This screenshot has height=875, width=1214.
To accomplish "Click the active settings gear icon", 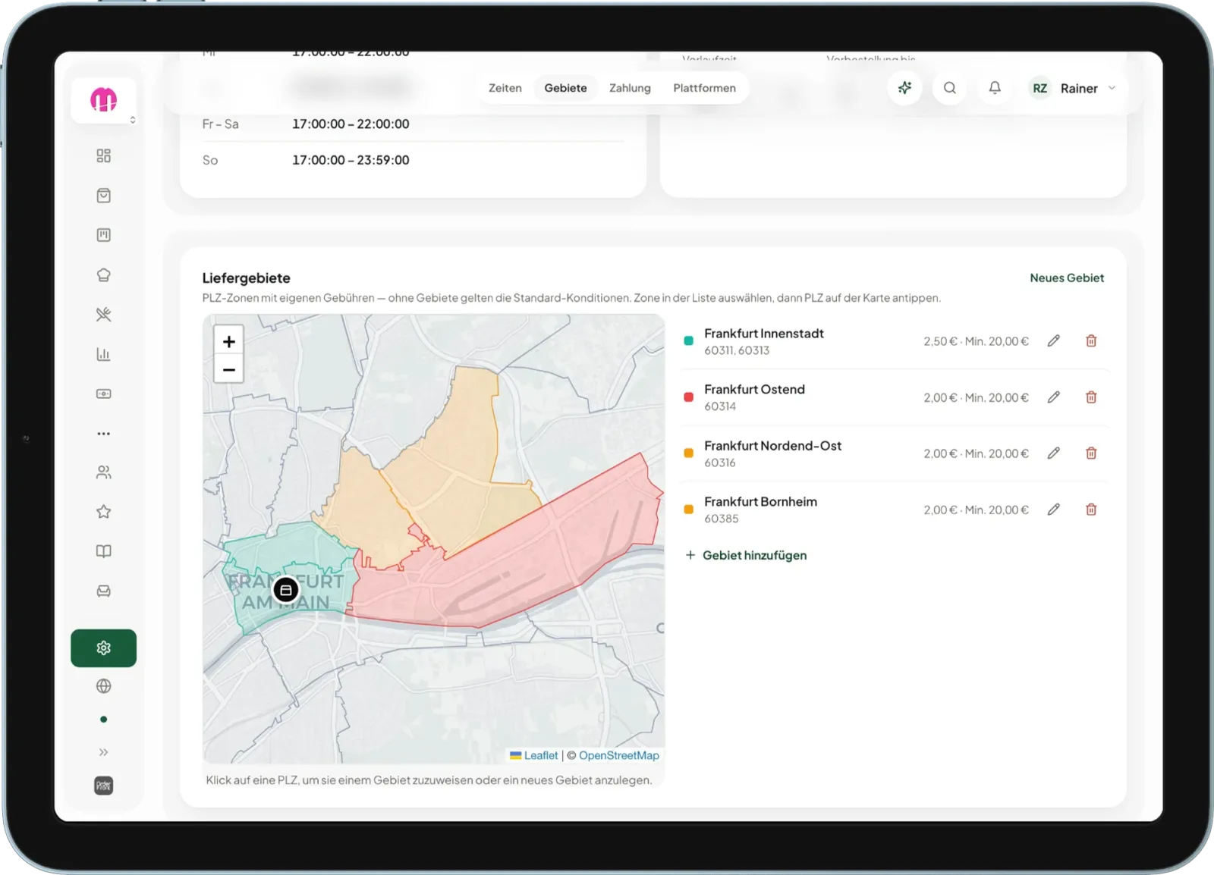I will [104, 648].
